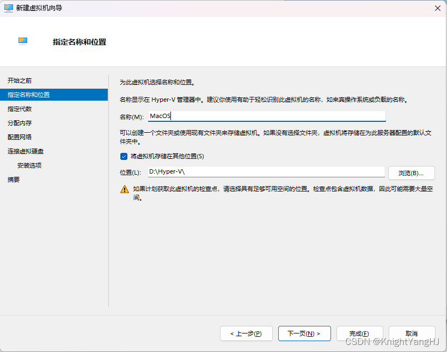
Task: Go to the 指定代数 step
Action: pos(20,109)
